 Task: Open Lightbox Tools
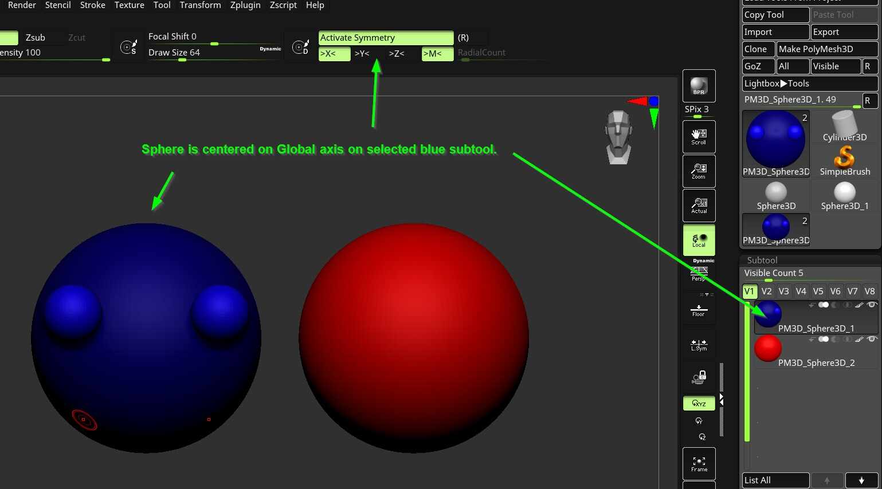[x=810, y=84]
